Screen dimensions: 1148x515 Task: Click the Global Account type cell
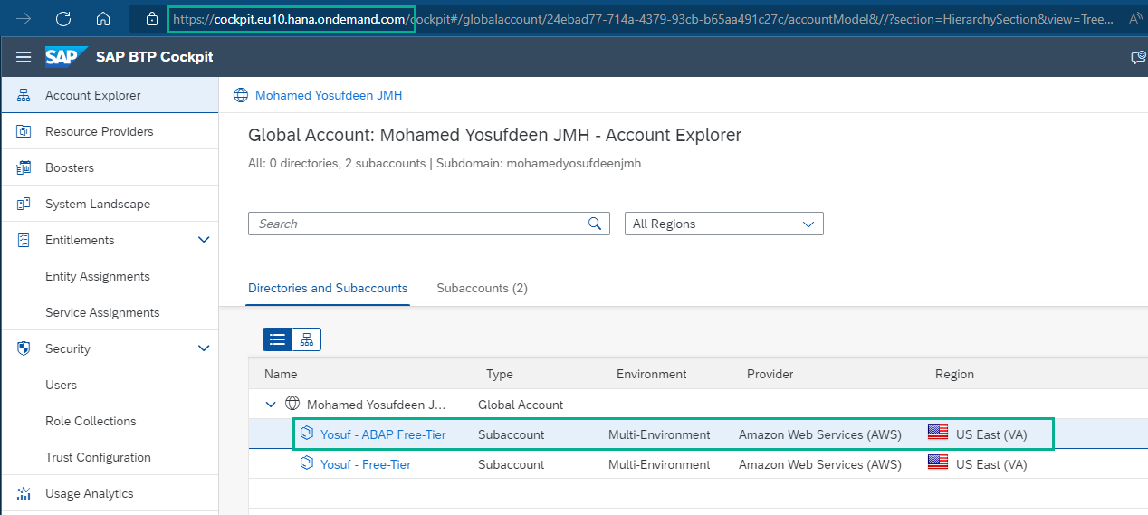click(521, 405)
